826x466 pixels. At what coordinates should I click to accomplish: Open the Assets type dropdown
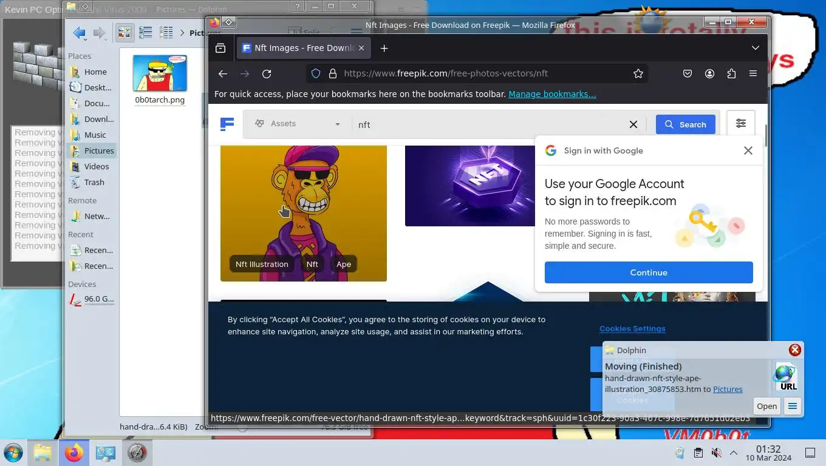point(298,124)
